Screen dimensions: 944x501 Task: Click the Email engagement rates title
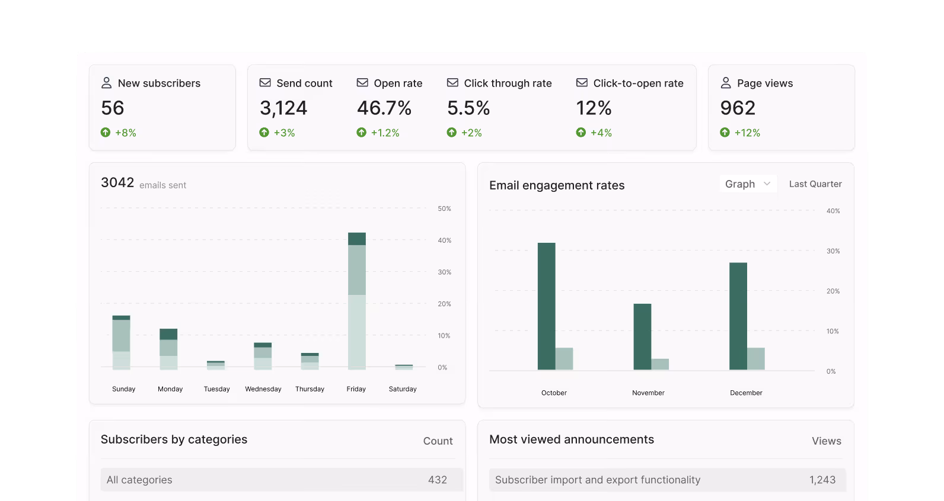pyautogui.click(x=557, y=185)
